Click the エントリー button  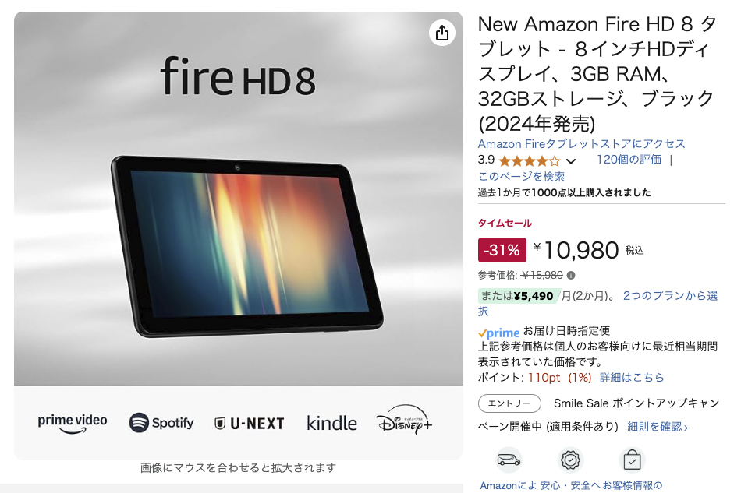[x=509, y=403]
